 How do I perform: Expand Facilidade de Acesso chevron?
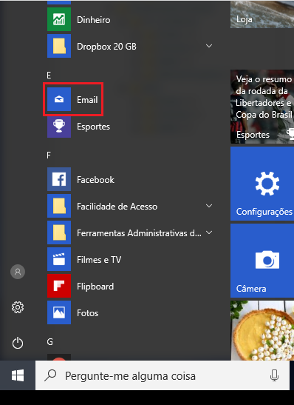[x=209, y=206]
